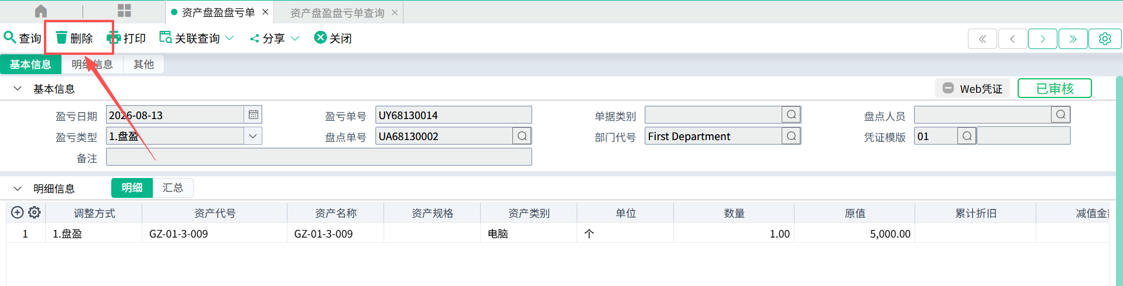Click the add row plus icon in table

click(17, 212)
